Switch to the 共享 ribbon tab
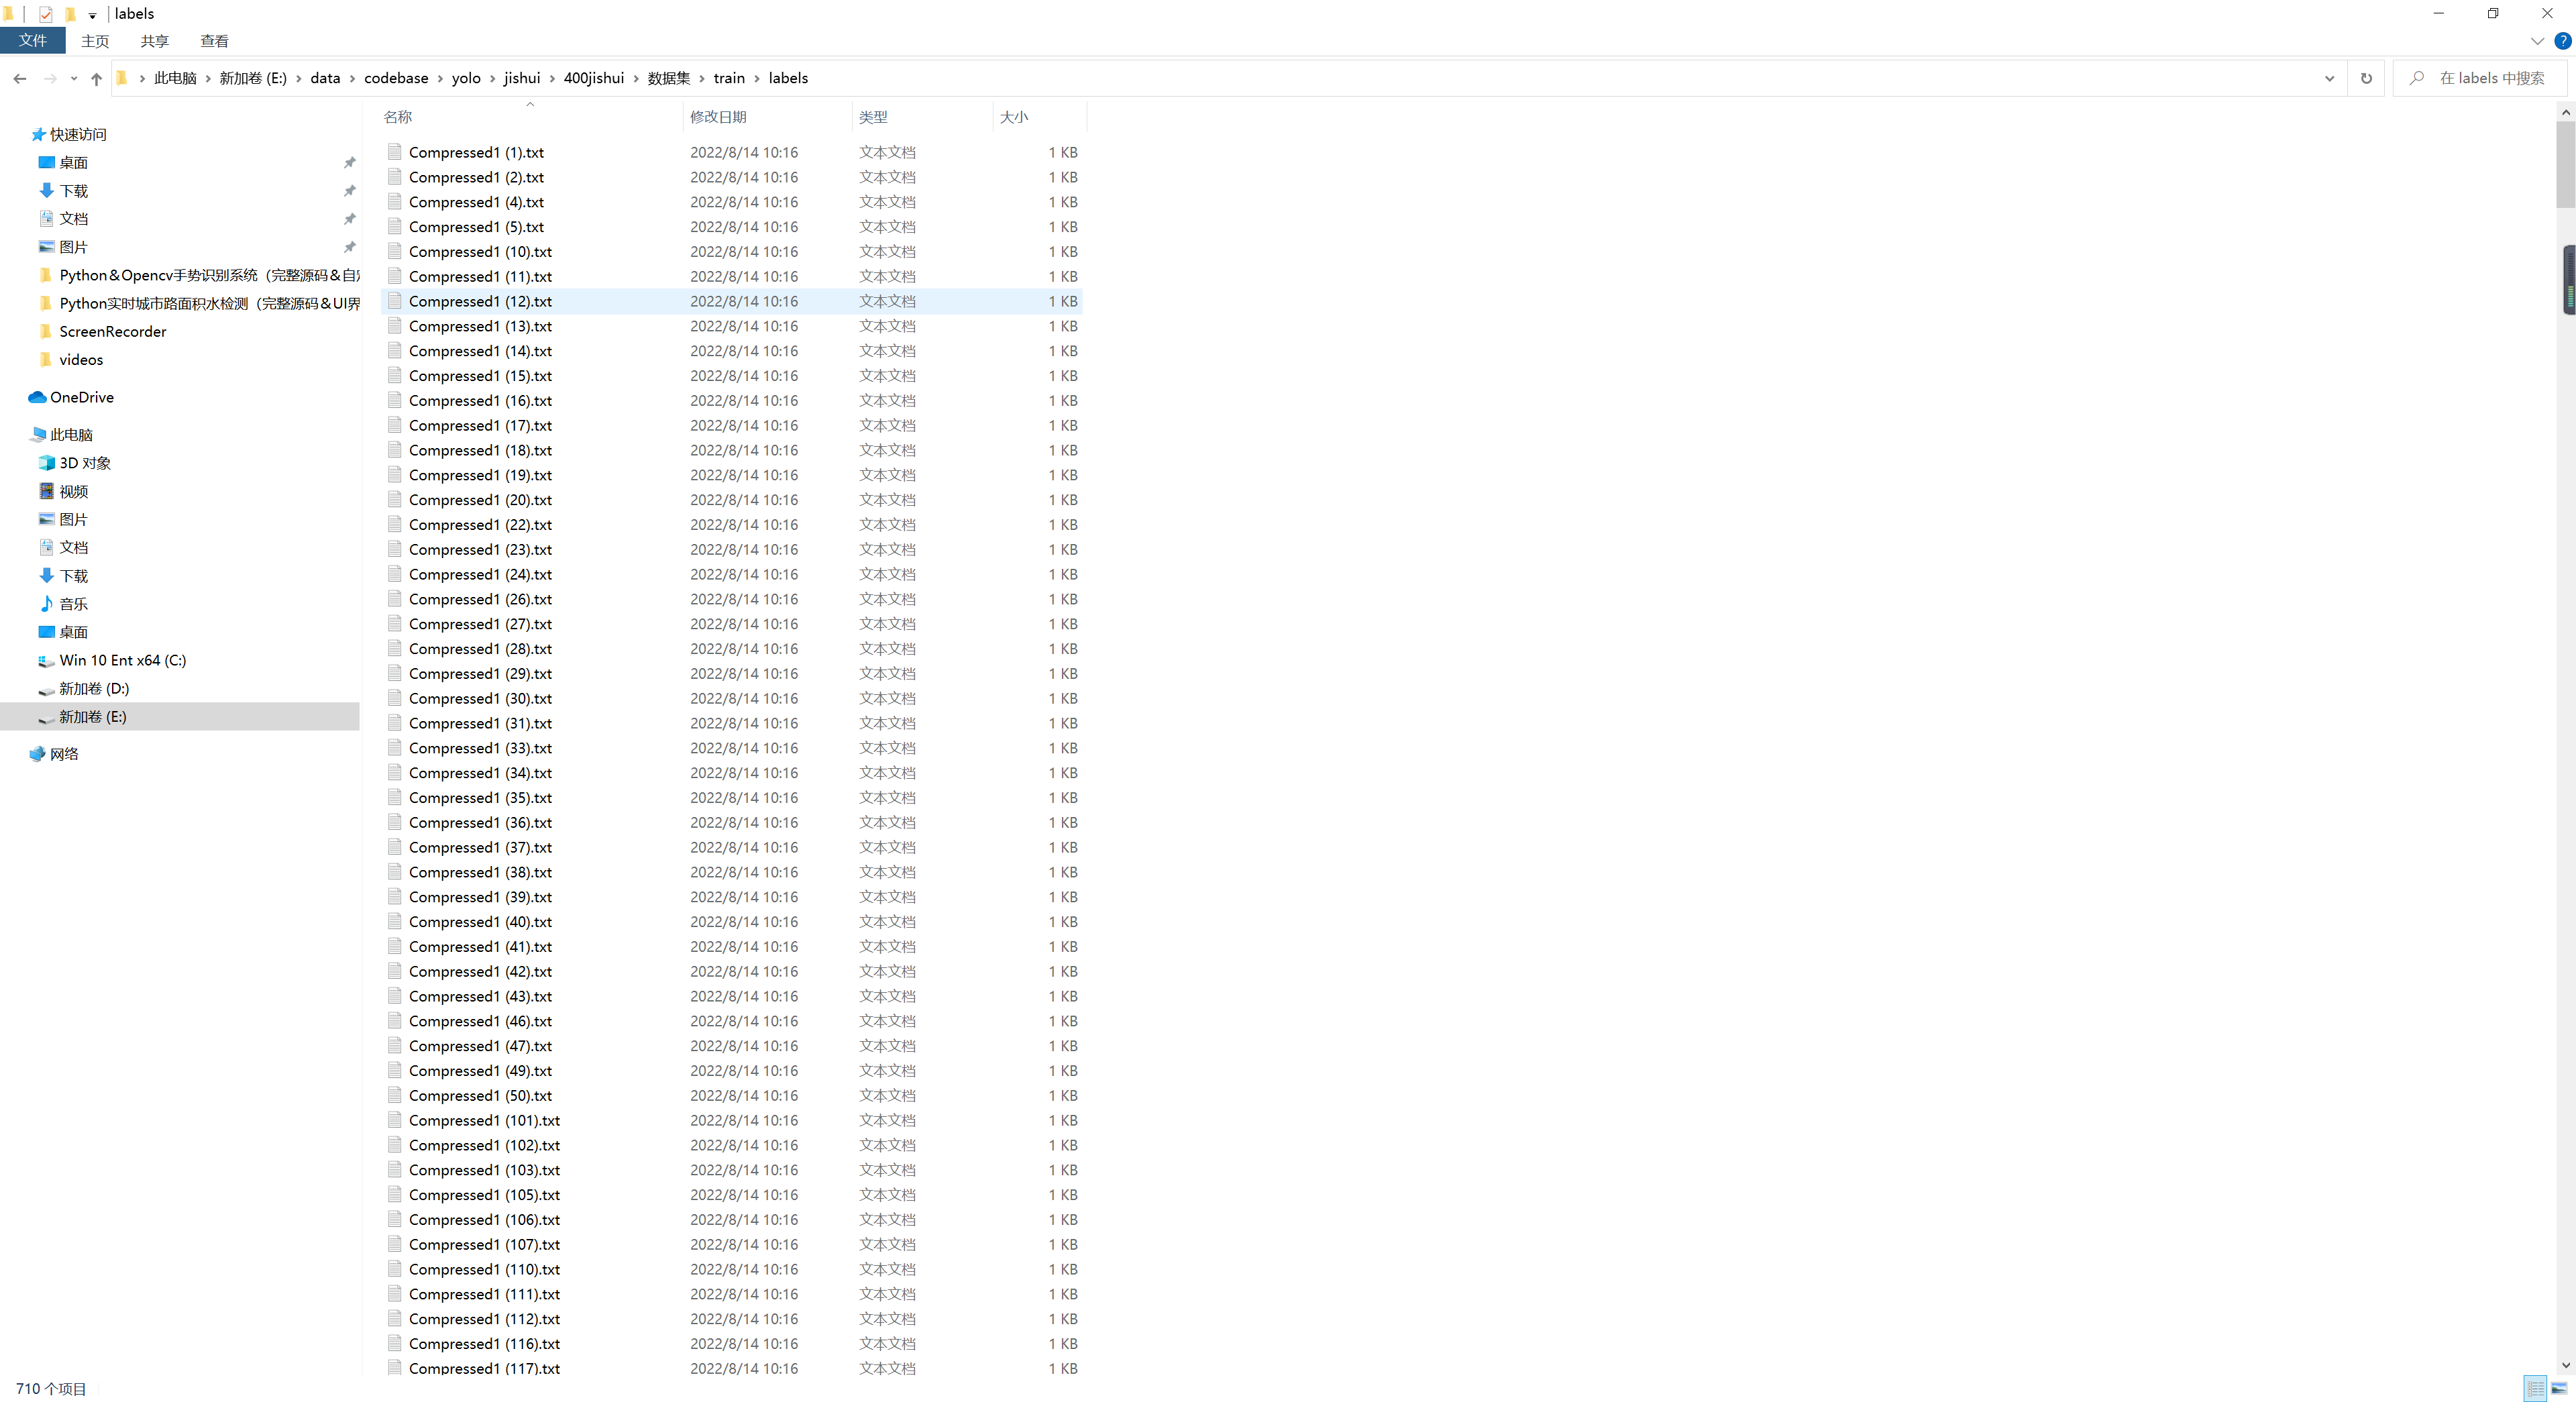 (155, 41)
